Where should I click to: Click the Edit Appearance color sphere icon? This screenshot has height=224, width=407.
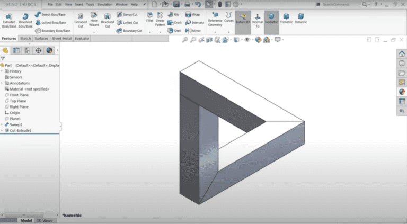point(258,40)
